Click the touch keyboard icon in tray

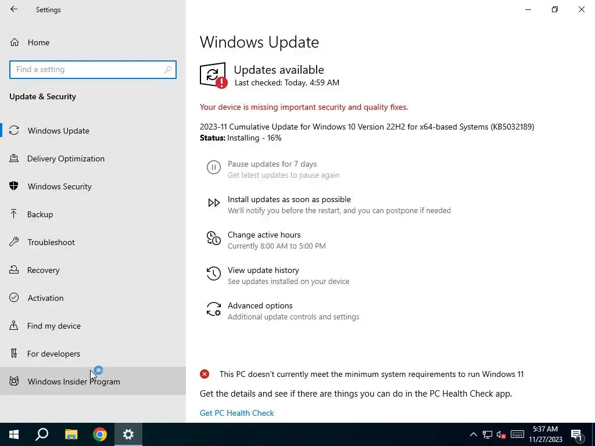click(x=517, y=434)
